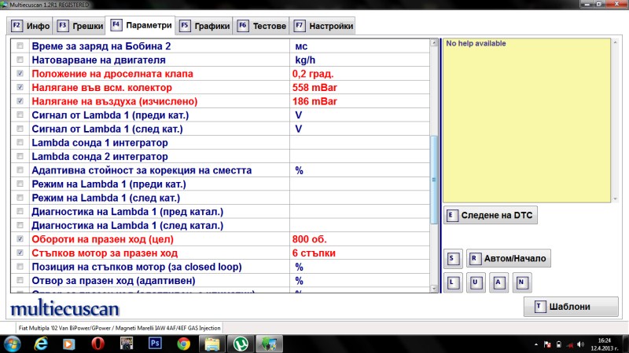Image resolution: width=629 pixels, height=353 pixels.
Task: Tick Lambda сонда 1 интегратор checkbox
Action: pyautogui.click(x=20, y=143)
